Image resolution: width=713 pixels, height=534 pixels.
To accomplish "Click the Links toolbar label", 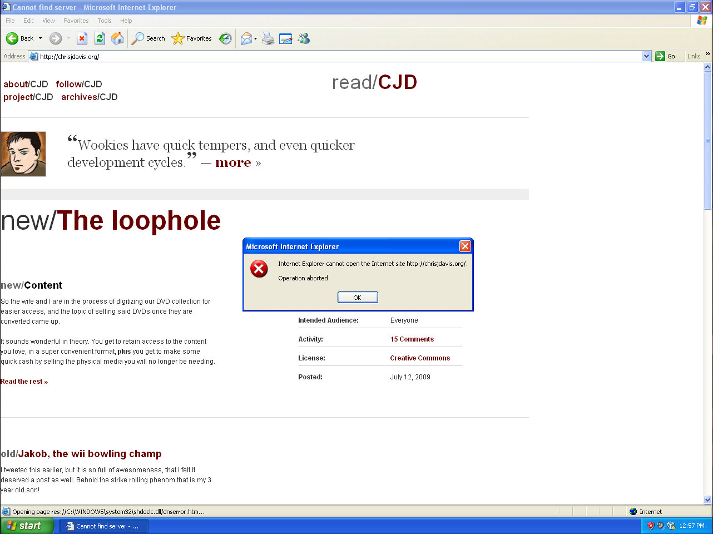I will [x=694, y=56].
